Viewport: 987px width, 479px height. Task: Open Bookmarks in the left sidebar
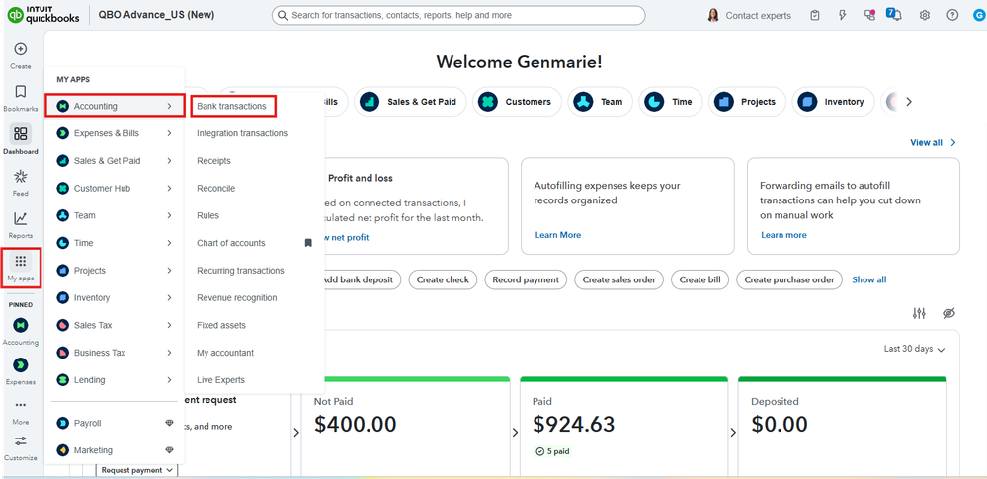(x=20, y=93)
